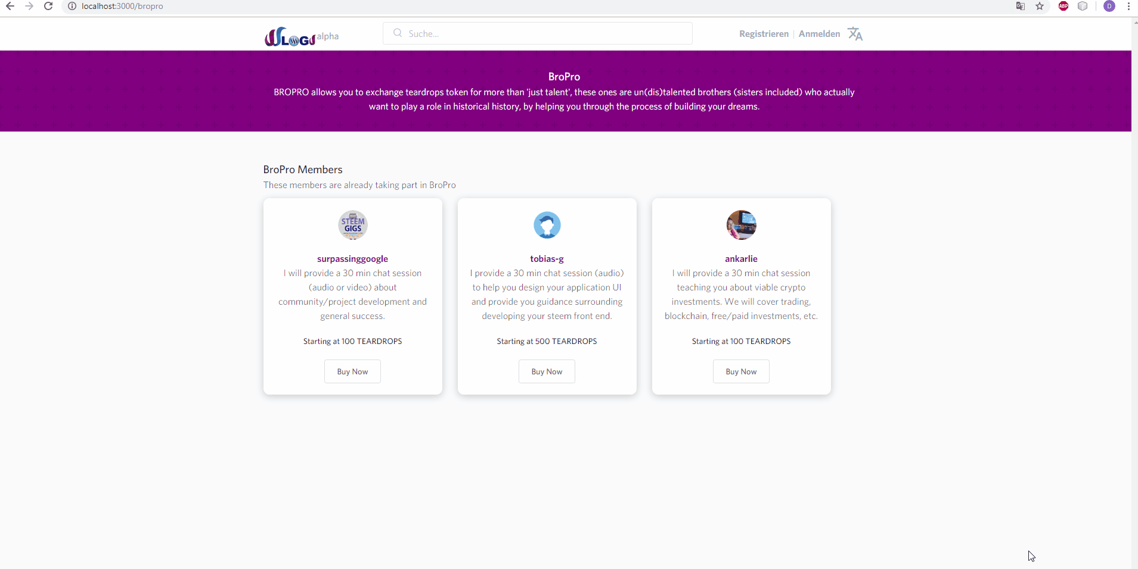1138x569 pixels.
Task: Focus the Suche search field
Action: (538, 33)
